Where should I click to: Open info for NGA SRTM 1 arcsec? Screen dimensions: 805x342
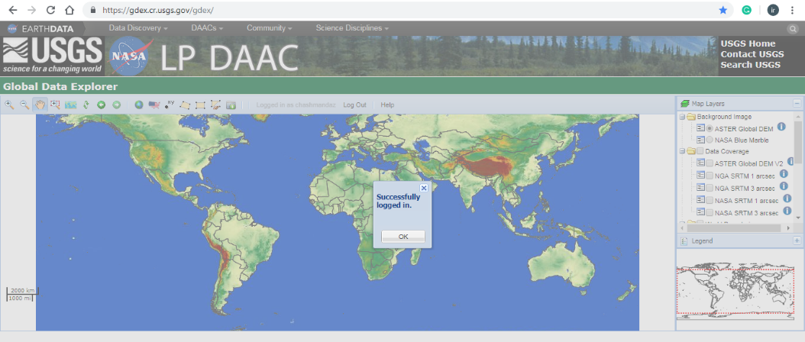click(783, 174)
